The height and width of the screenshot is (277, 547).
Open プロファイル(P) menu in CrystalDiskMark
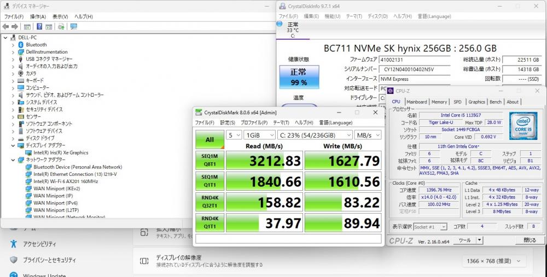click(x=254, y=122)
